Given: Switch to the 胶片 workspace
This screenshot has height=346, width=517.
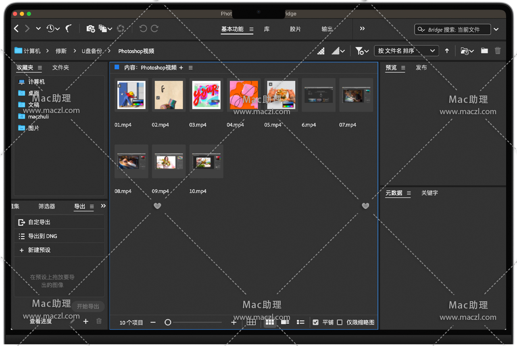Looking at the screenshot, I should 295,29.
